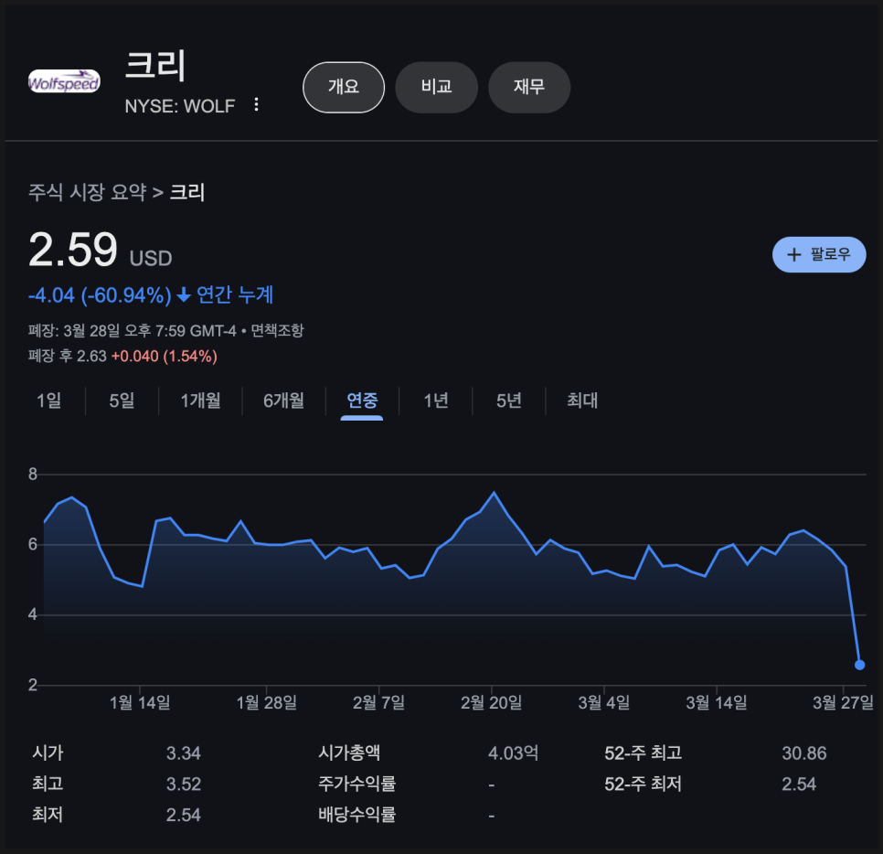This screenshot has height=854, width=883.
Task: Click the 52-주 최저 label
Action: [x=644, y=785]
